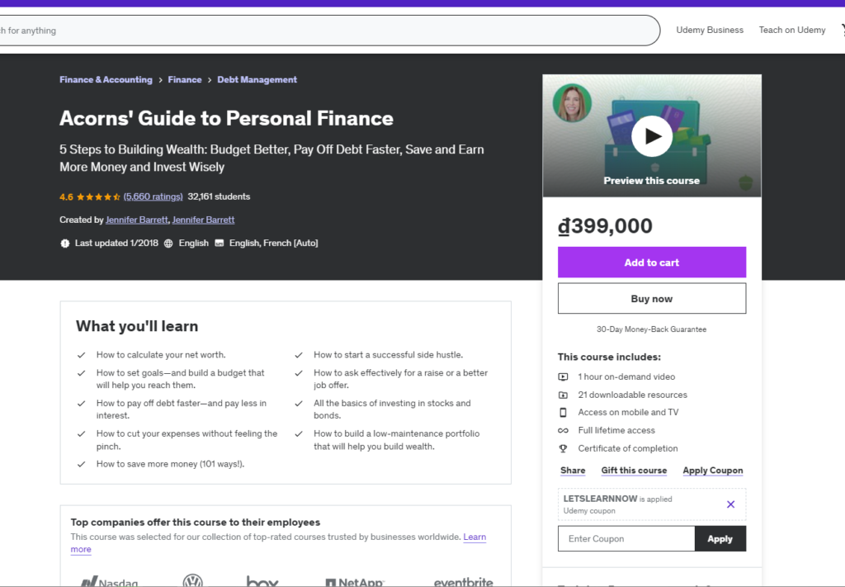Click the Volkswagen logo

[x=192, y=580]
